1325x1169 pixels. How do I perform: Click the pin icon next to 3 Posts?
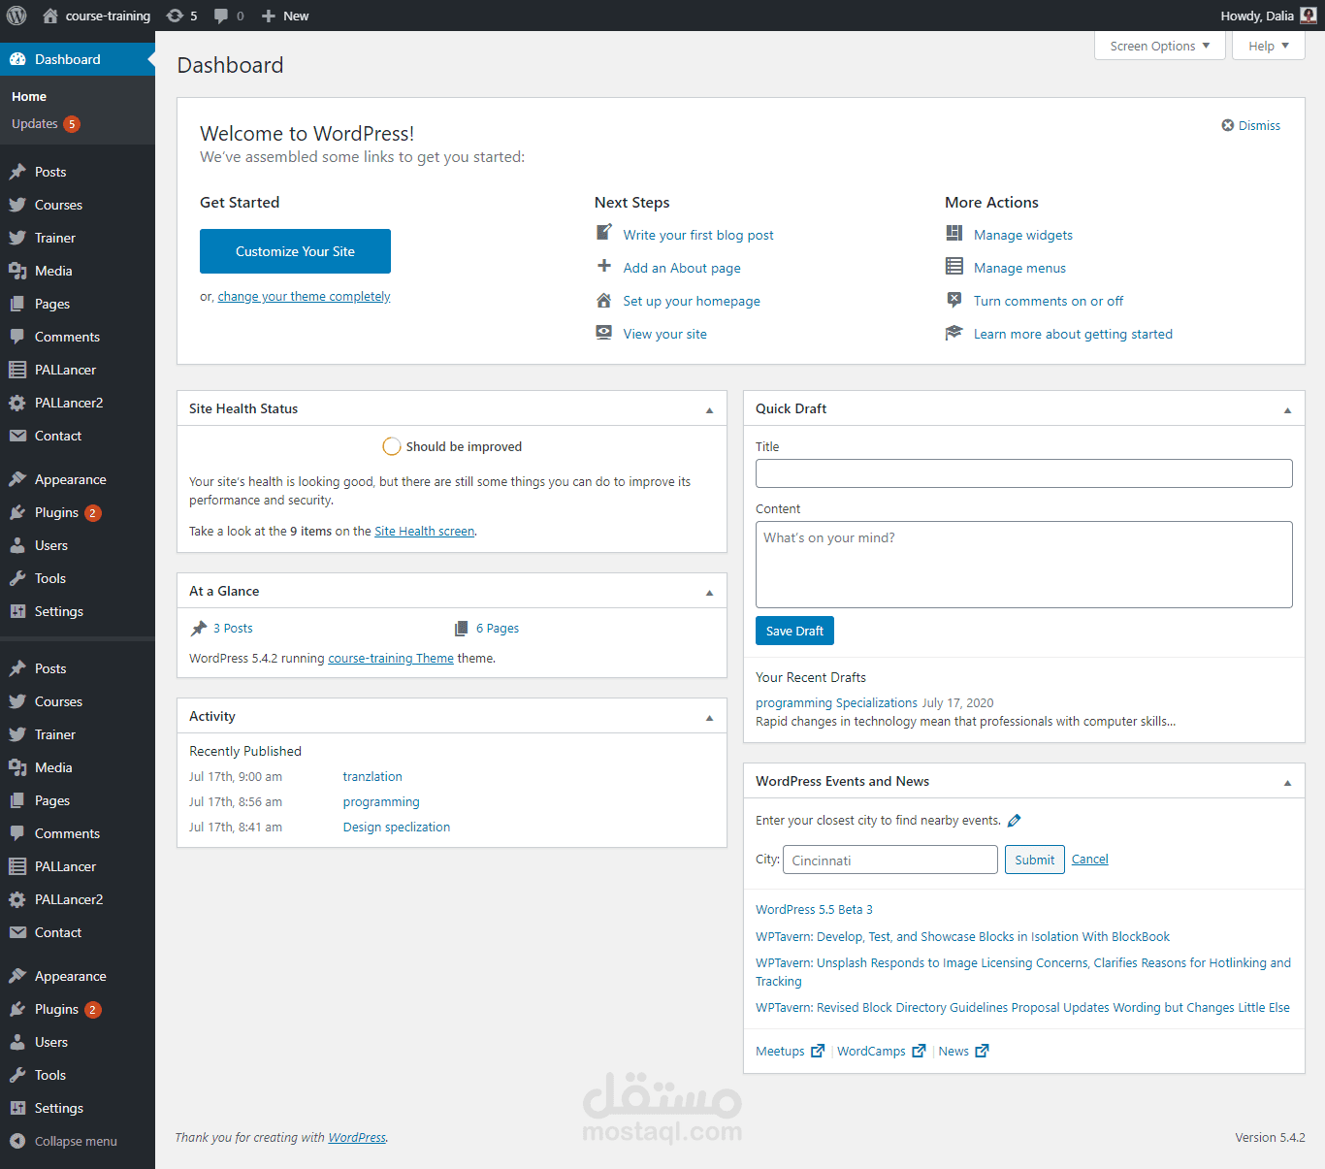[x=199, y=629]
